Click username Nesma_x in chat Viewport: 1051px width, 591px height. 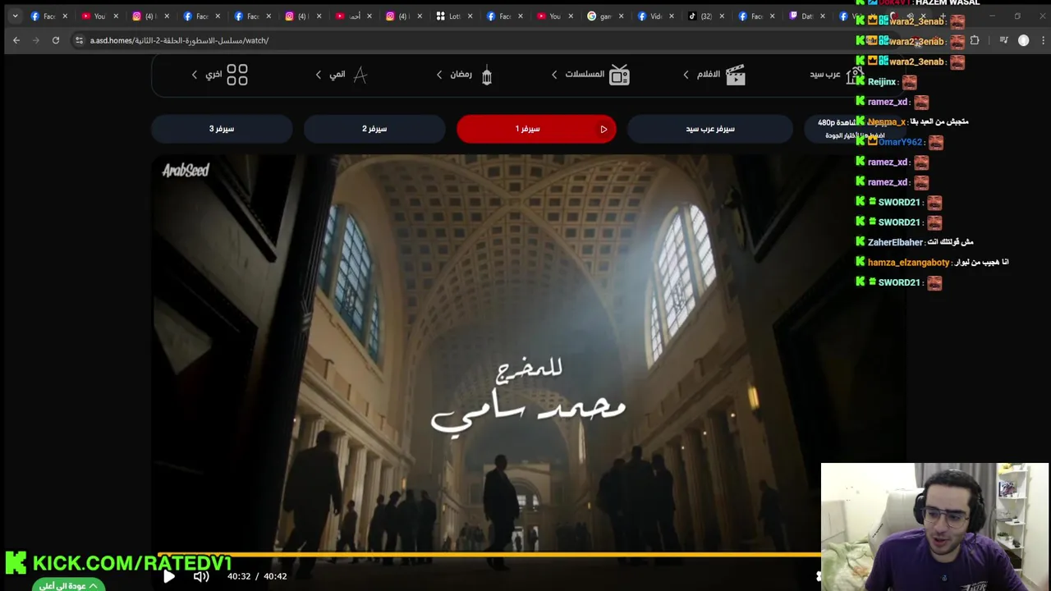pos(887,121)
